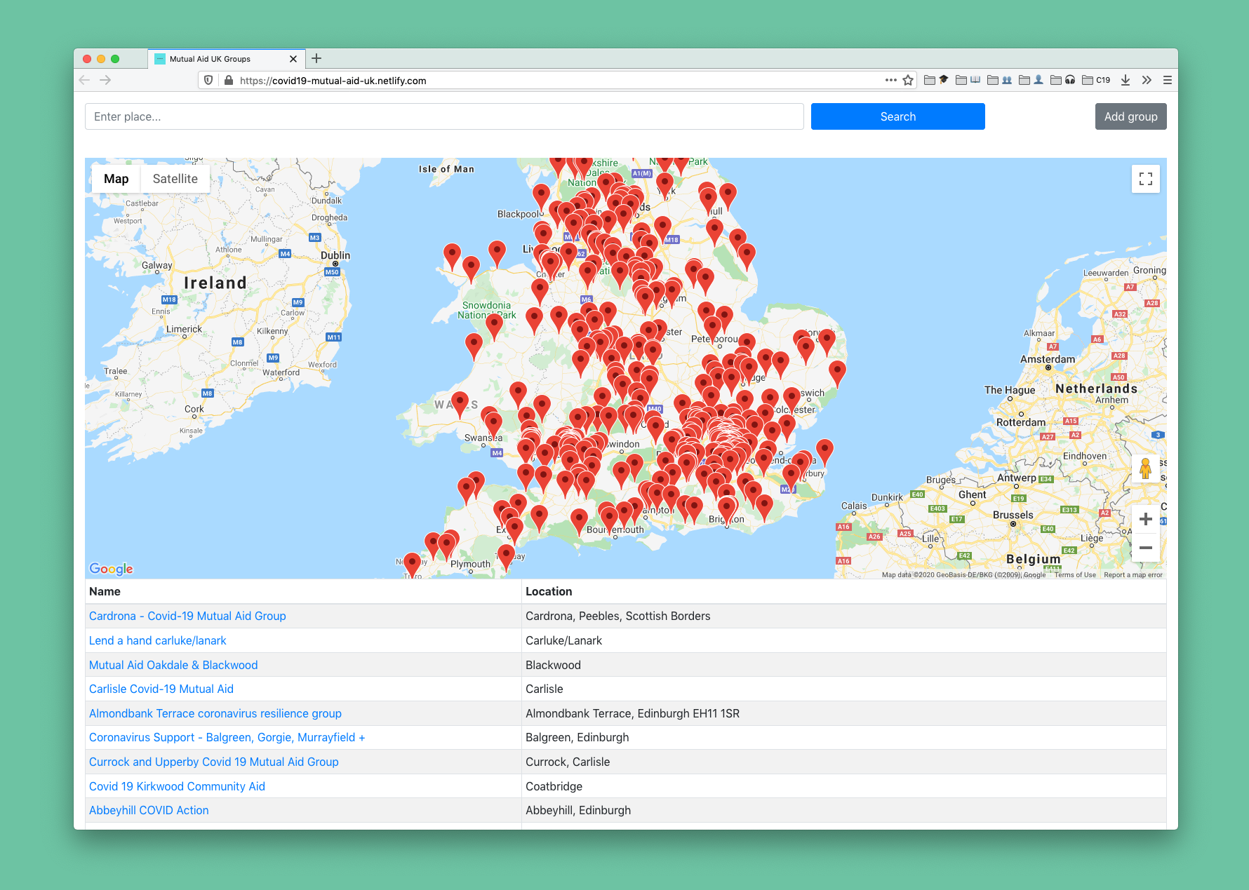Open Lend a hand carluke/lanark link
Image resolution: width=1249 pixels, height=890 pixels.
(x=158, y=640)
